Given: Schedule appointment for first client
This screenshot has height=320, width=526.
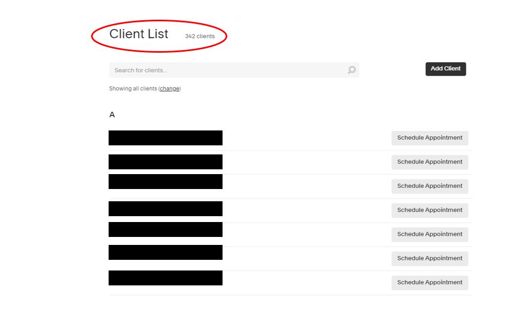Looking at the screenshot, I should click(430, 138).
